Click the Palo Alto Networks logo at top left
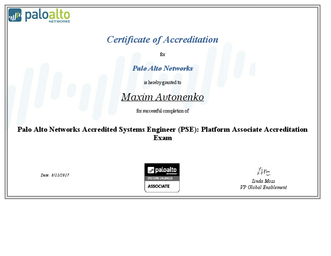 [x=39, y=15]
